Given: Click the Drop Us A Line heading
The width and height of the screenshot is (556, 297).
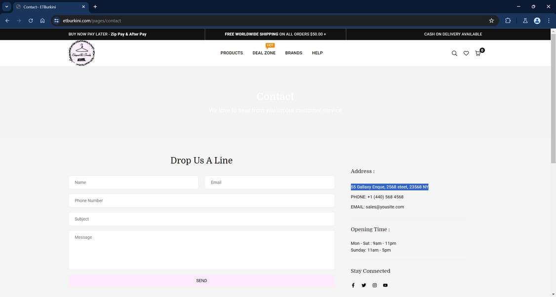Looking at the screenshot, I should tap(201, 160).
